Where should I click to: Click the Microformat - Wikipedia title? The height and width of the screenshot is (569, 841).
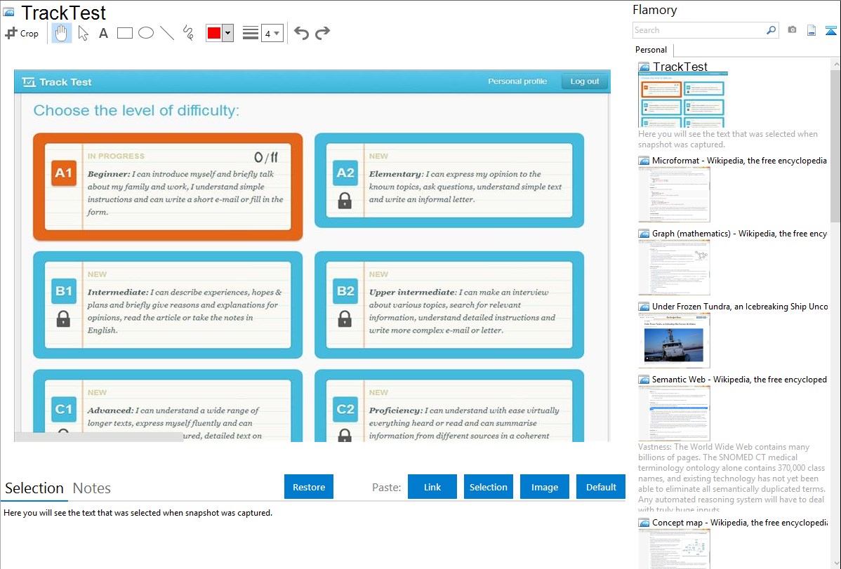(x=739, y=161)
